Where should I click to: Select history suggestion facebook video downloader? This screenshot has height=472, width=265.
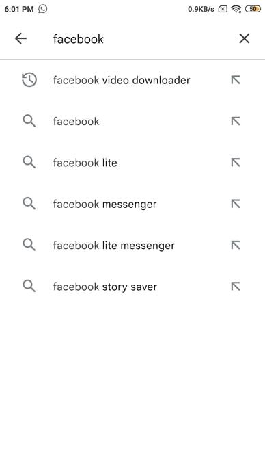coord(132,80)
